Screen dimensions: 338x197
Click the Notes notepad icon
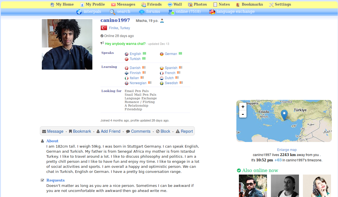tap(215, 4)
